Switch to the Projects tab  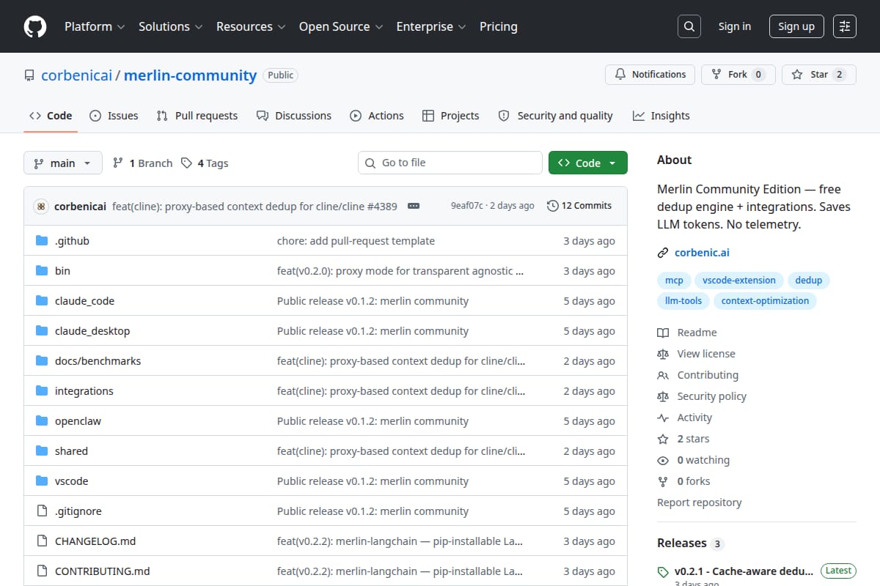click(x=451, y=116)
